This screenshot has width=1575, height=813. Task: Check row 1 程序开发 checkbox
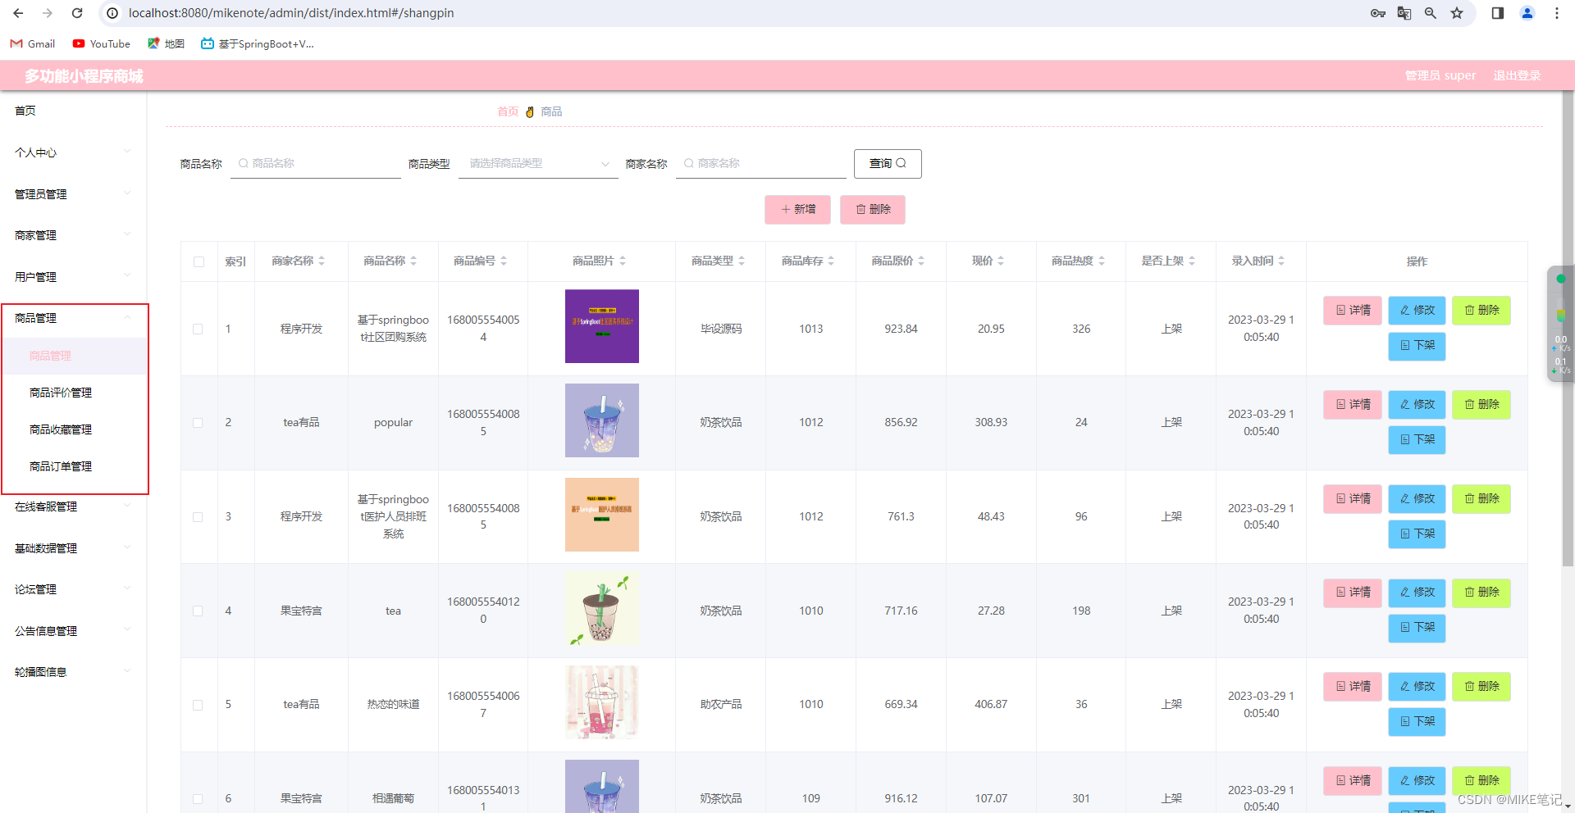point(198,329)
